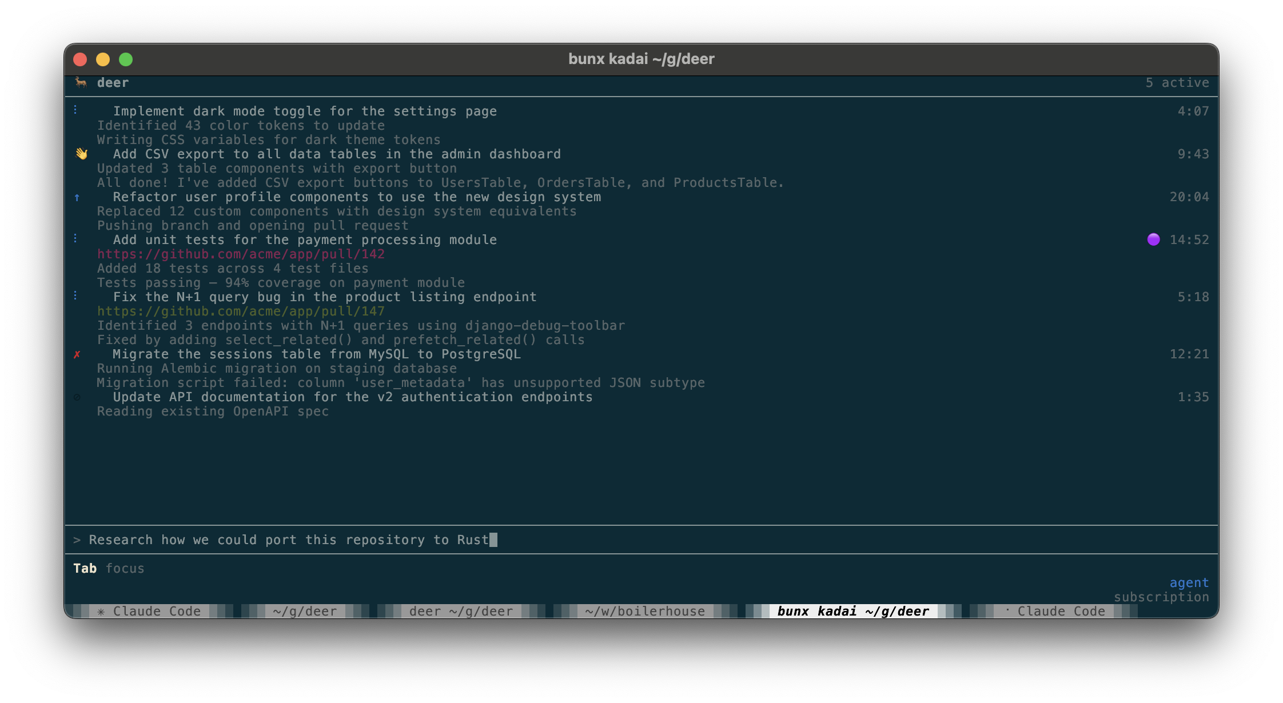Select the Implement dark mode toggle task row
The image size is (1283, 703).
coord(304,111)
